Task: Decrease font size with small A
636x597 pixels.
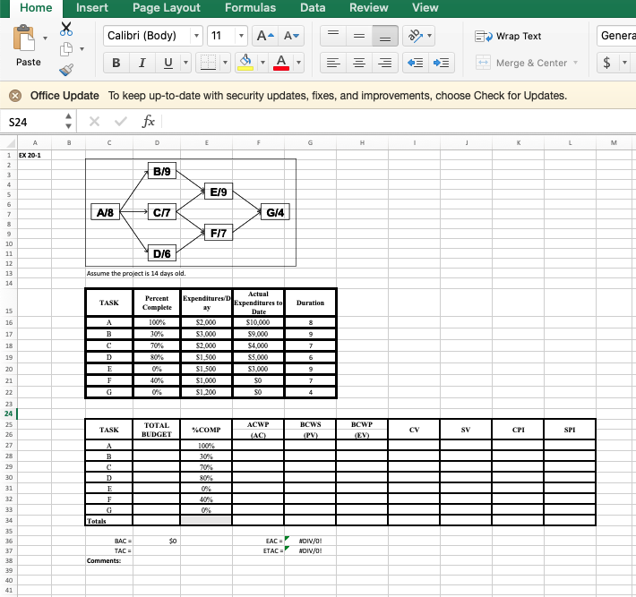Action: point(291,36)
